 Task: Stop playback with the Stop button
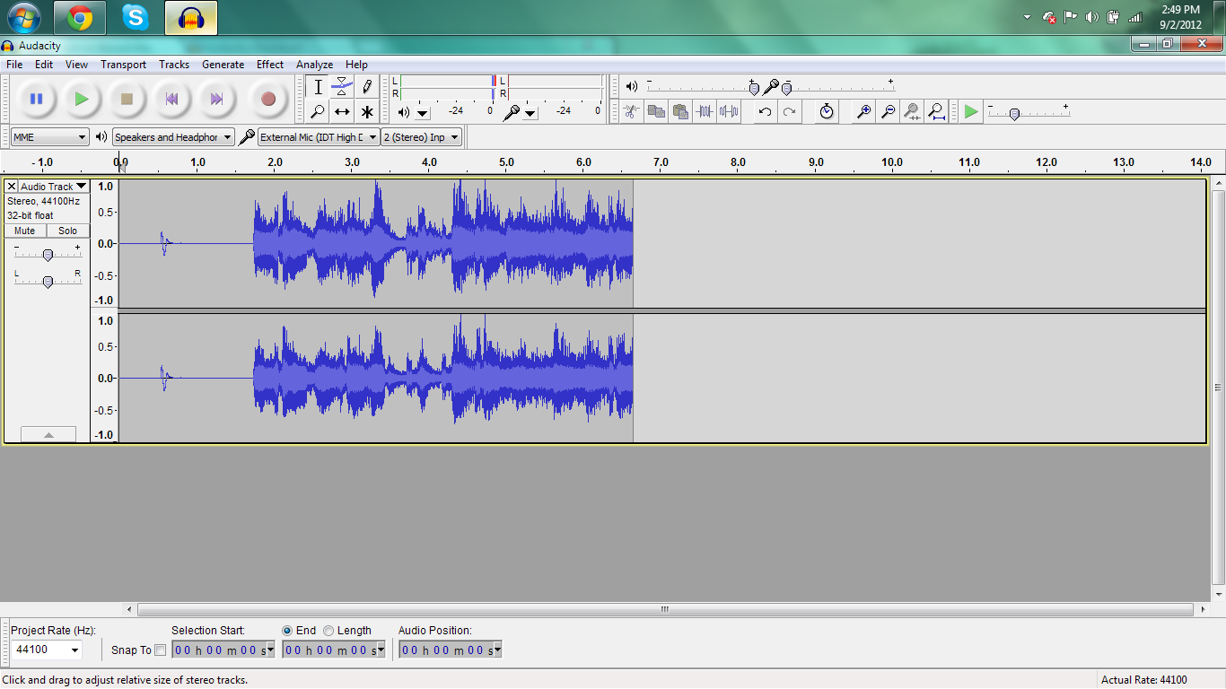coord(127,99)
